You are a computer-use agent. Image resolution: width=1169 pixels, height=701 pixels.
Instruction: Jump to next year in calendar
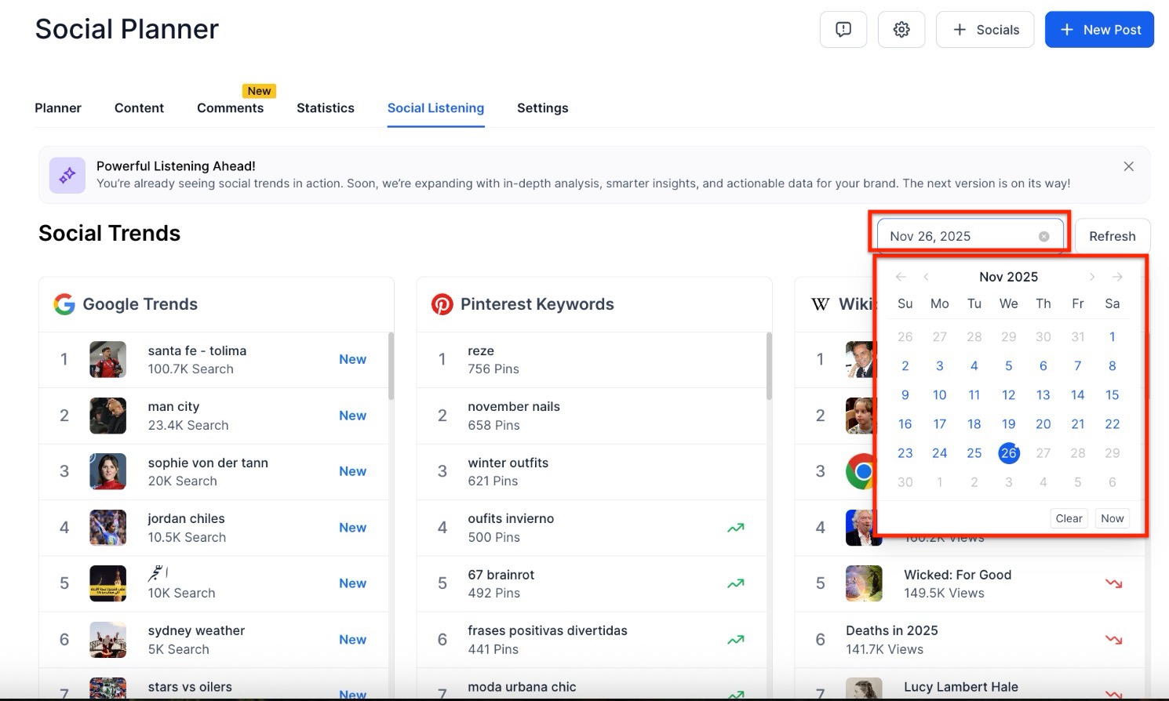point(1117,277)
